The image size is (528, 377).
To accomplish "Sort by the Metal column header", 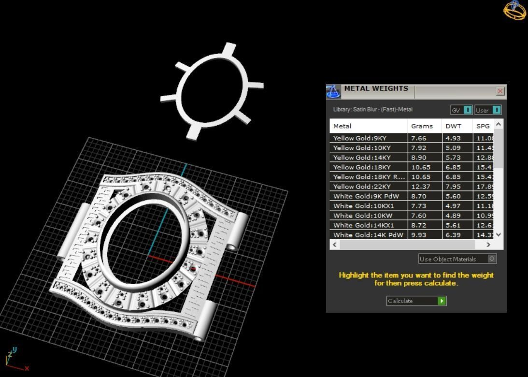I will 369,126.
